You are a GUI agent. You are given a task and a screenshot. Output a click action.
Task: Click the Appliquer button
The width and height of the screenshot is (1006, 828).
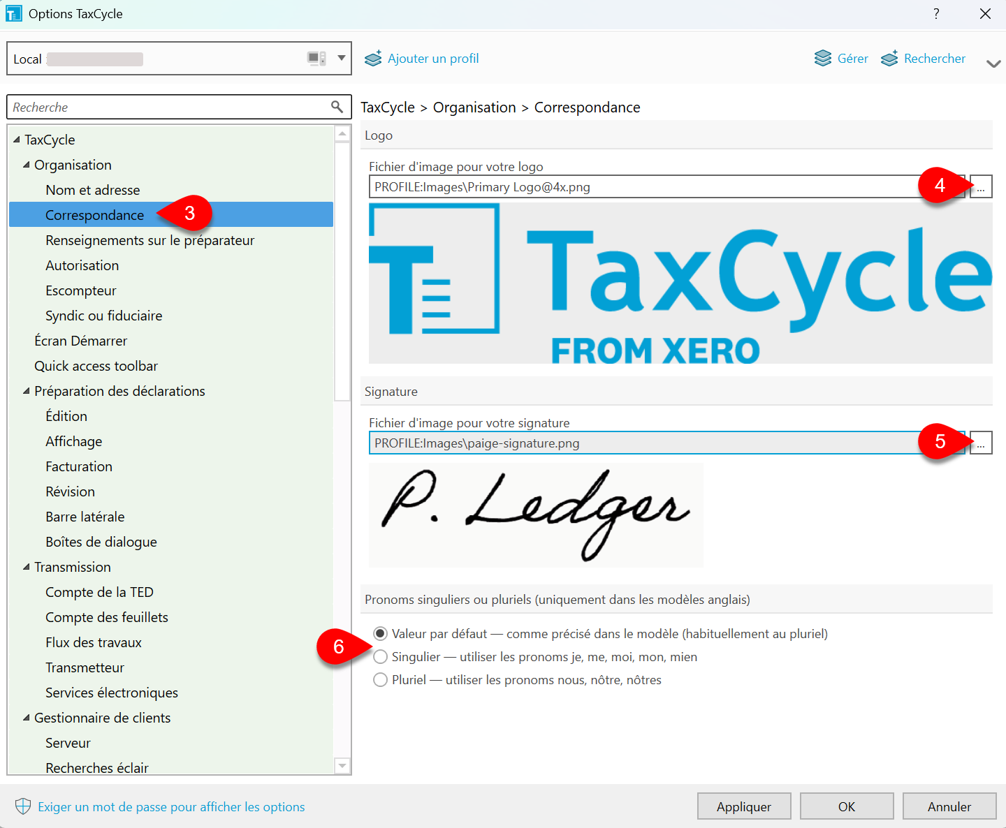[744, 806]
